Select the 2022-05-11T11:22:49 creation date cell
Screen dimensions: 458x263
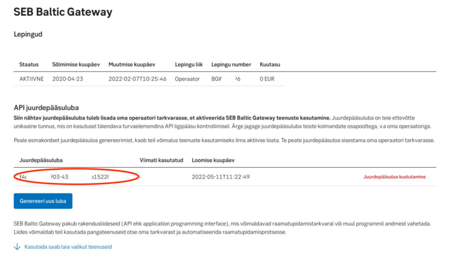click(x=221, y=177)
